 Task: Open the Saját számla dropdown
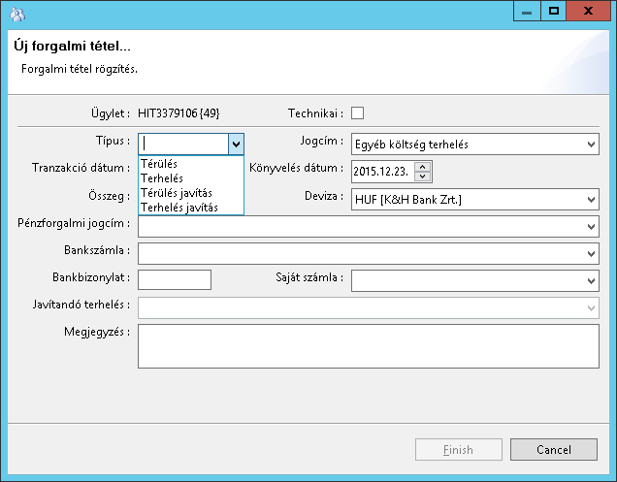[x=591, y=280]
